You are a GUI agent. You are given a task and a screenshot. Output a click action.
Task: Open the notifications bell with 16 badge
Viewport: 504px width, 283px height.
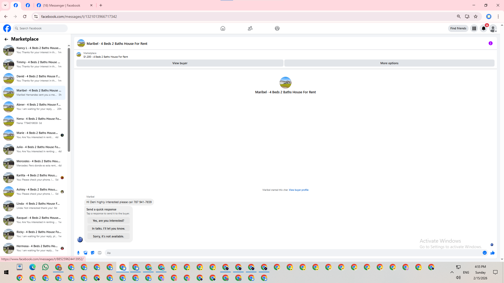click(484, 28)
